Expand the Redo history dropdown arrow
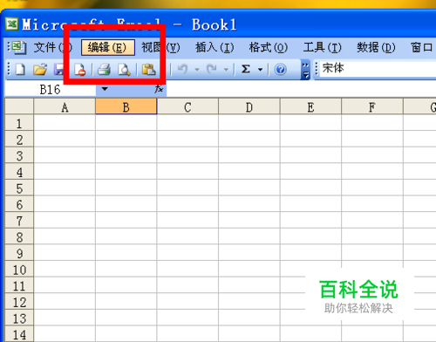Screen dimensions: 436x342 click(226, 70)
